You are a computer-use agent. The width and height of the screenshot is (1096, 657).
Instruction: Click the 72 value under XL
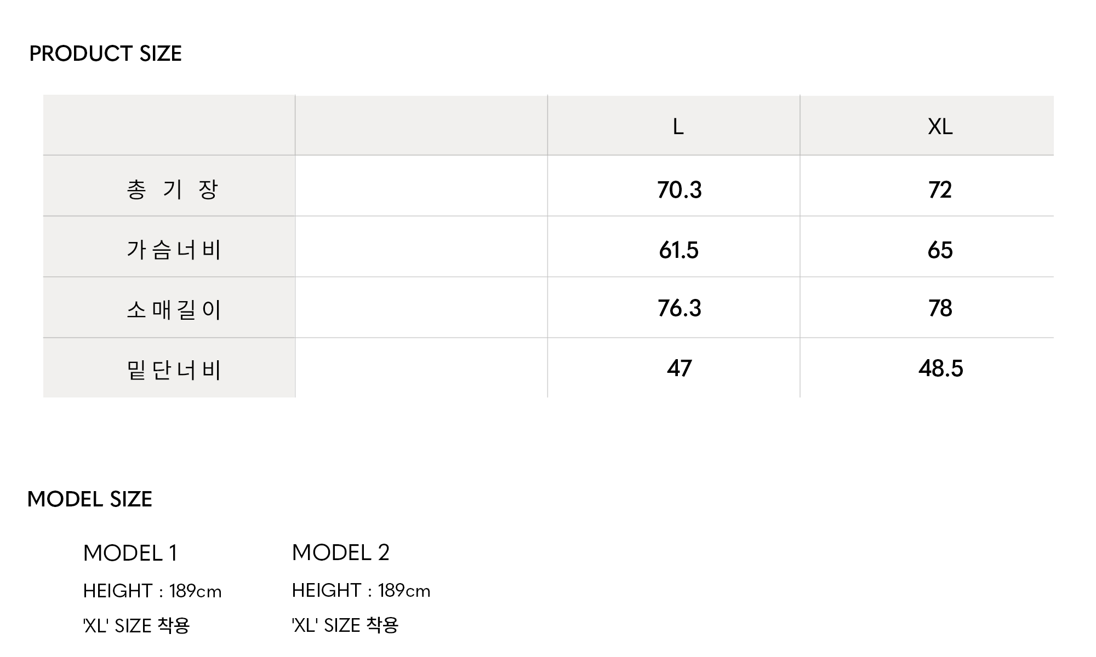click(x=940, y=190)
